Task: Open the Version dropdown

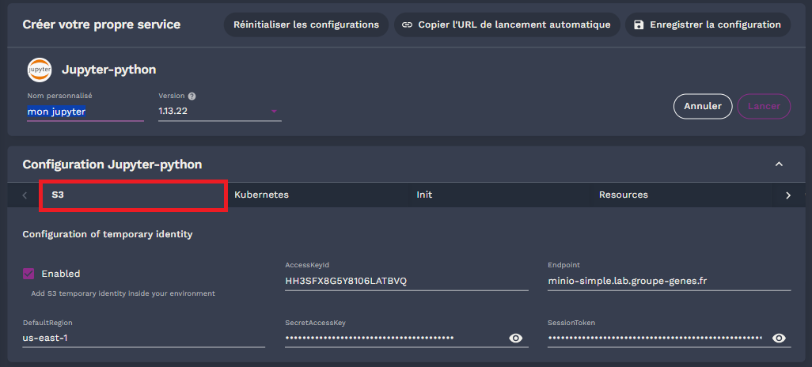Action: click(275, 112)
